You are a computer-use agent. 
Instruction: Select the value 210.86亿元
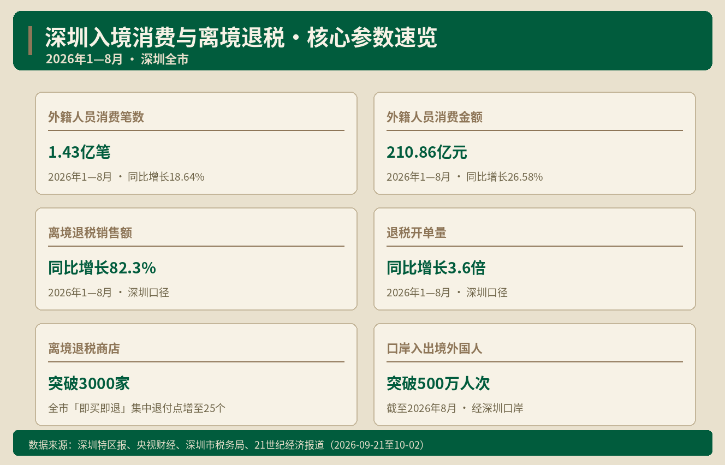(427, 152)
